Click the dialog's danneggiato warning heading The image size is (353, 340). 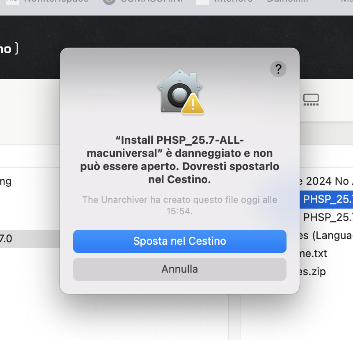[x=180, y=160]
